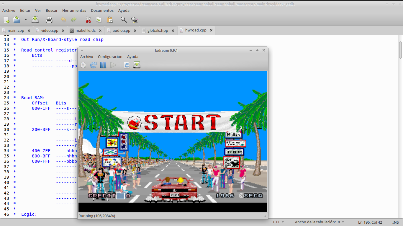Click gedit's vertical scrollbar thumb

[401, 50]
